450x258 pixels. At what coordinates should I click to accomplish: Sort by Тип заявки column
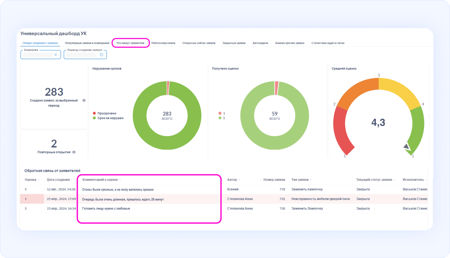point(310,180)
